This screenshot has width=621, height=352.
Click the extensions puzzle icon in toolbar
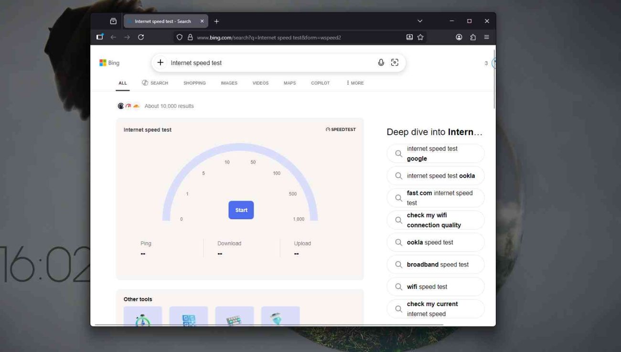click(x=472, y=37)
